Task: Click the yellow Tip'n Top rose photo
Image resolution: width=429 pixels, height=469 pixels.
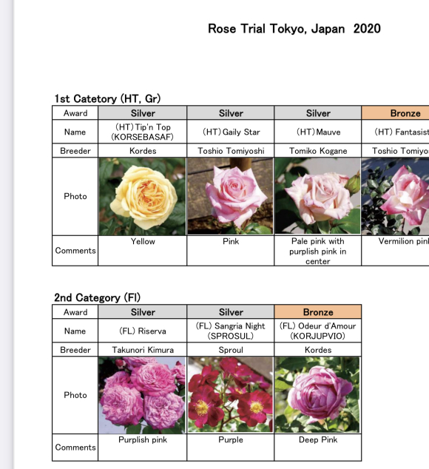Action: [x=143, y=196]
